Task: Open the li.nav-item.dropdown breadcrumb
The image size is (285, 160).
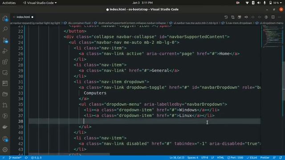Action: [x=239, y=23]
